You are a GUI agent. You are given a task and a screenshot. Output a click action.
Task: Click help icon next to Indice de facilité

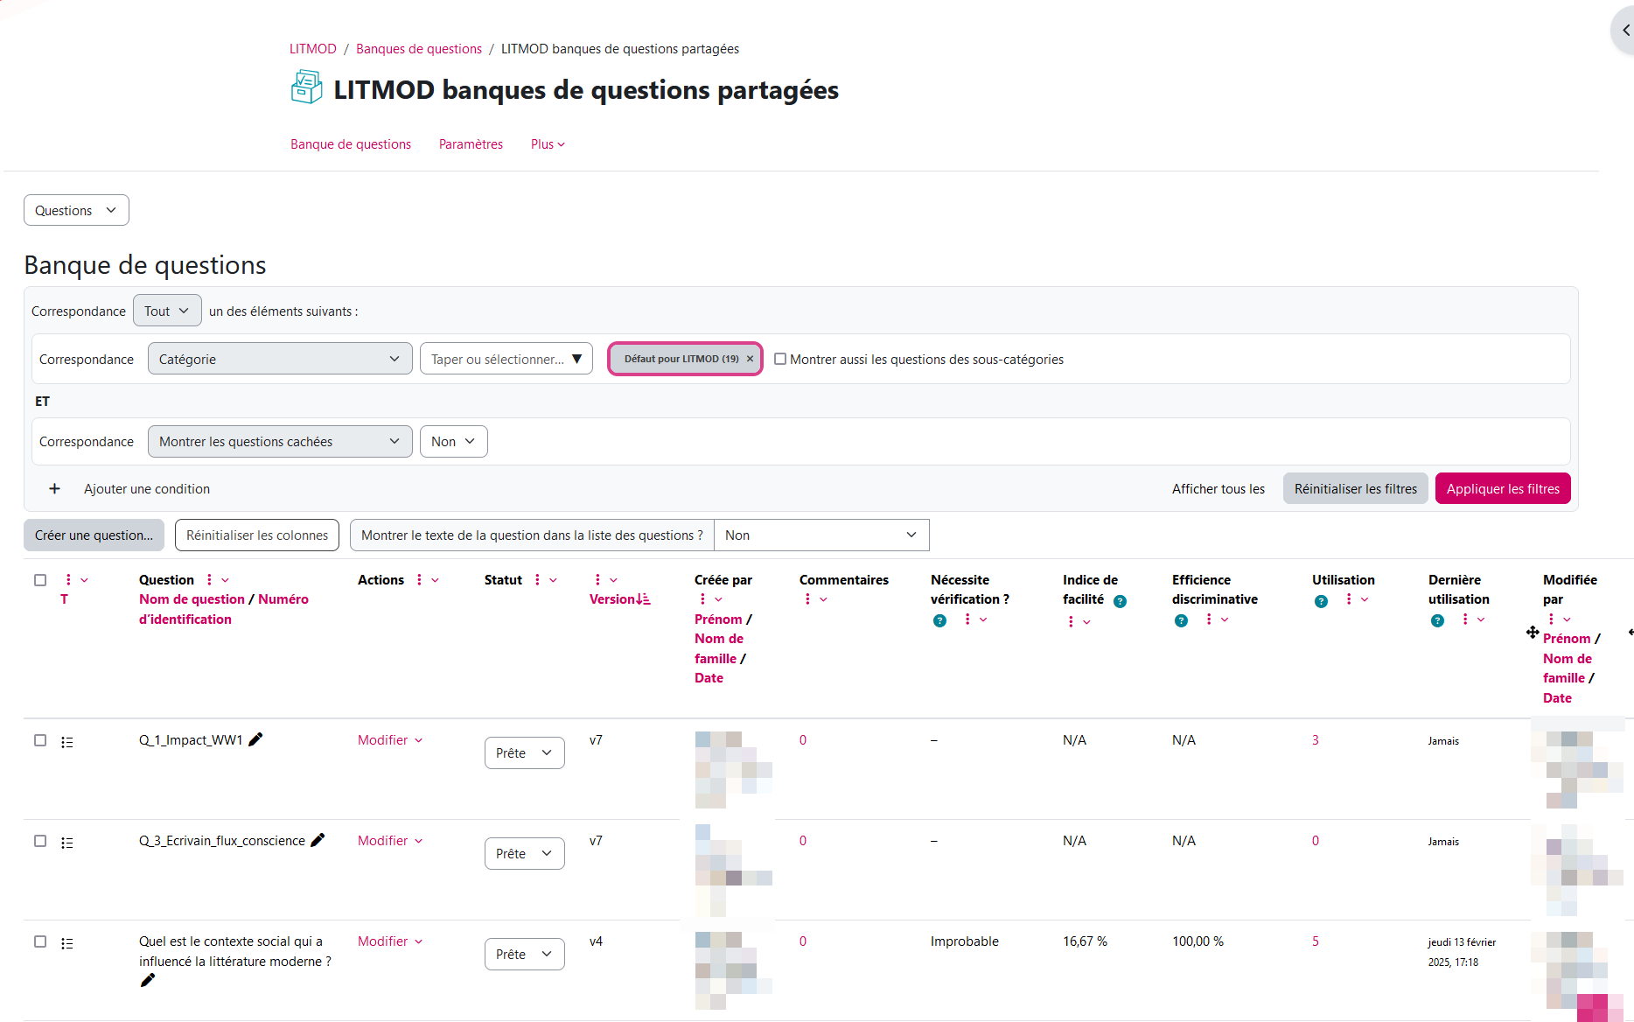click(x=1120, y=601)
